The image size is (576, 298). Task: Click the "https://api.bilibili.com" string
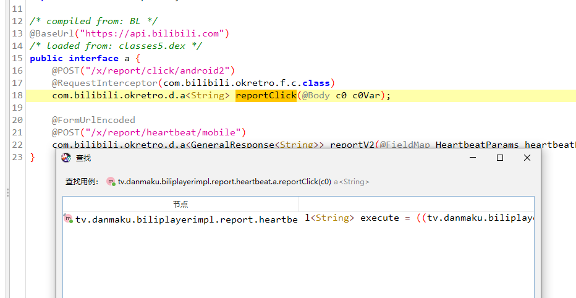pos(152,33)
